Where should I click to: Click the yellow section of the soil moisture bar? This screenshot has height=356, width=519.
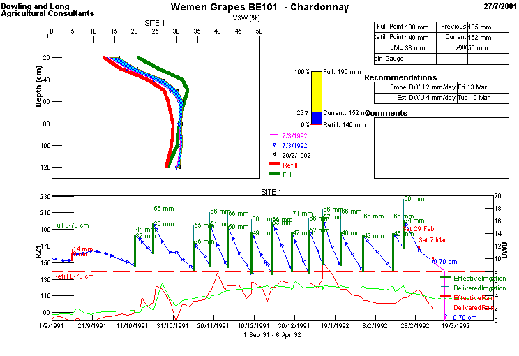coord(317,91)
